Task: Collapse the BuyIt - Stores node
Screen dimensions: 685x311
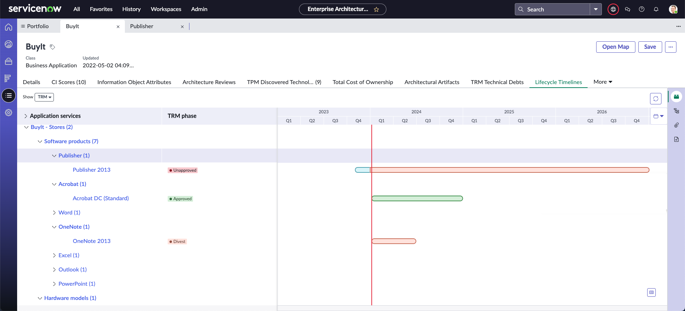Action: pos(26,127)
